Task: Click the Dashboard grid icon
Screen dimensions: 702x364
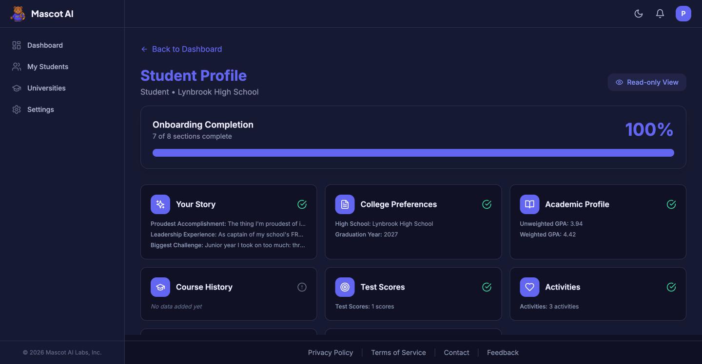Action: point(17,45)
